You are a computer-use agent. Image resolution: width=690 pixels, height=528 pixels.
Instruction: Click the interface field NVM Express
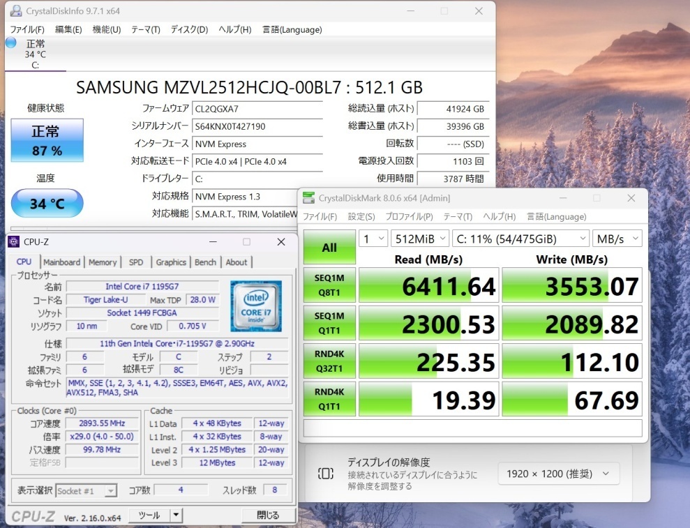(x=257, y=144)
